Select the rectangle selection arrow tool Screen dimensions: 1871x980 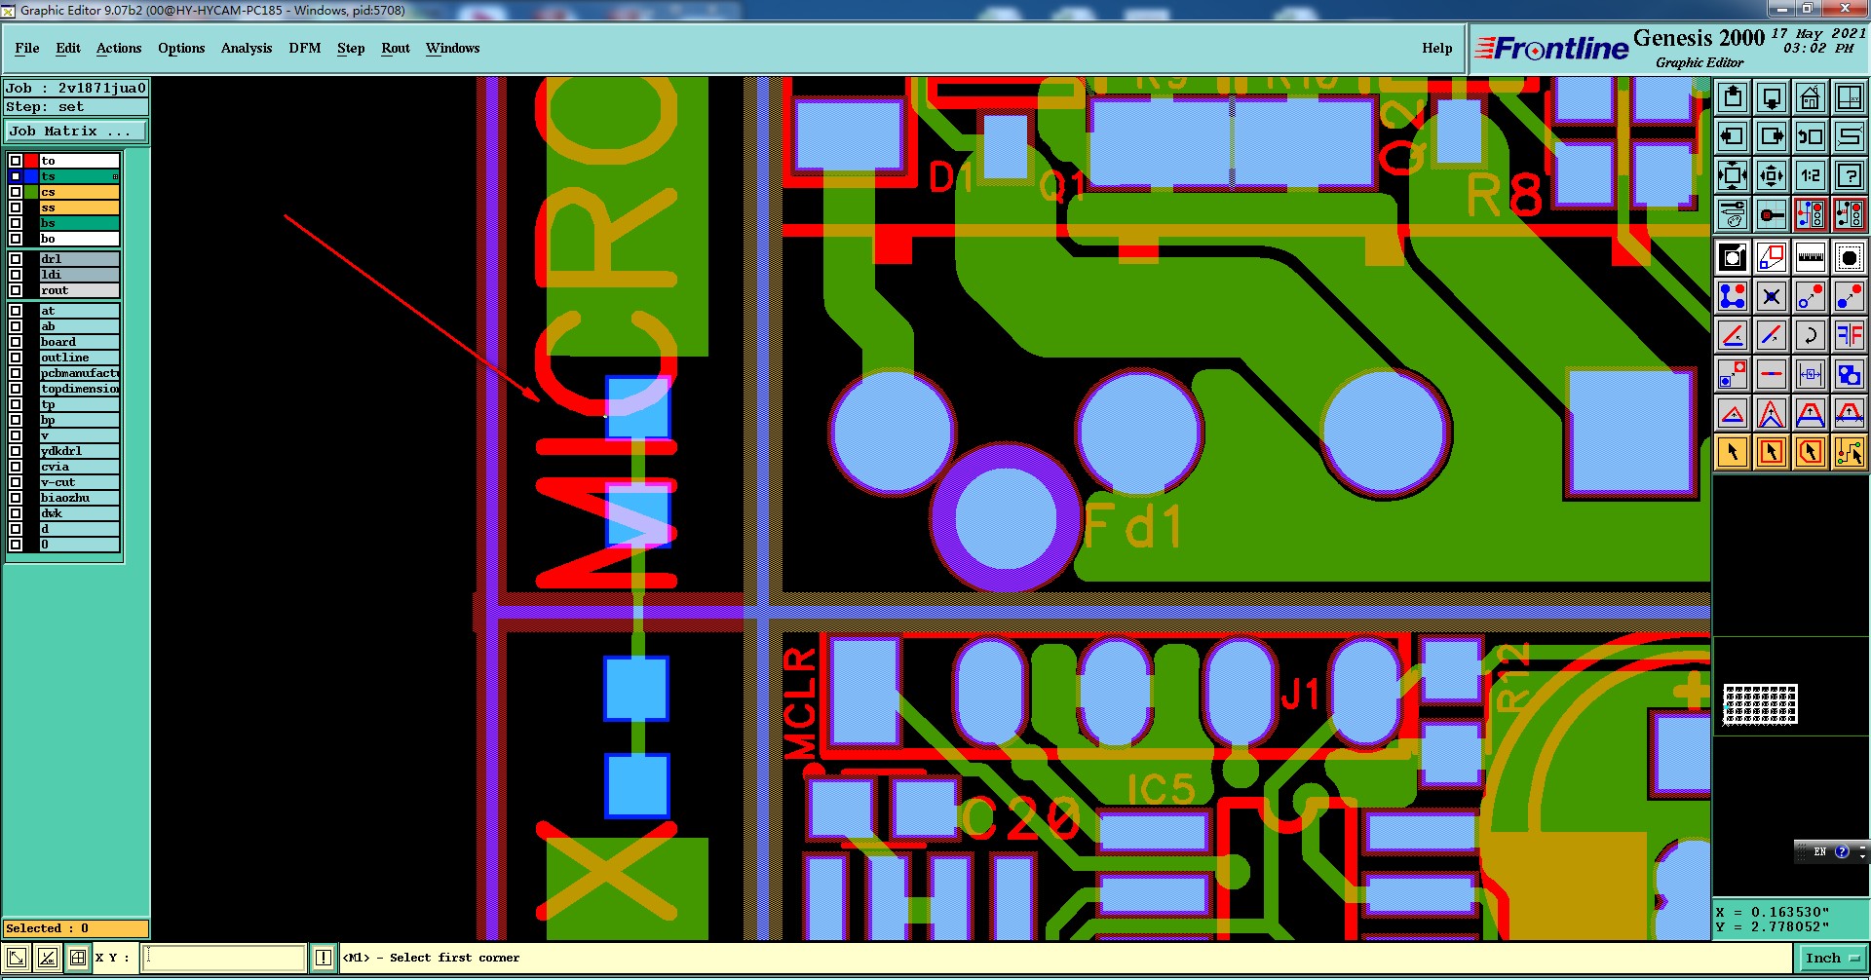point(1772,452)
